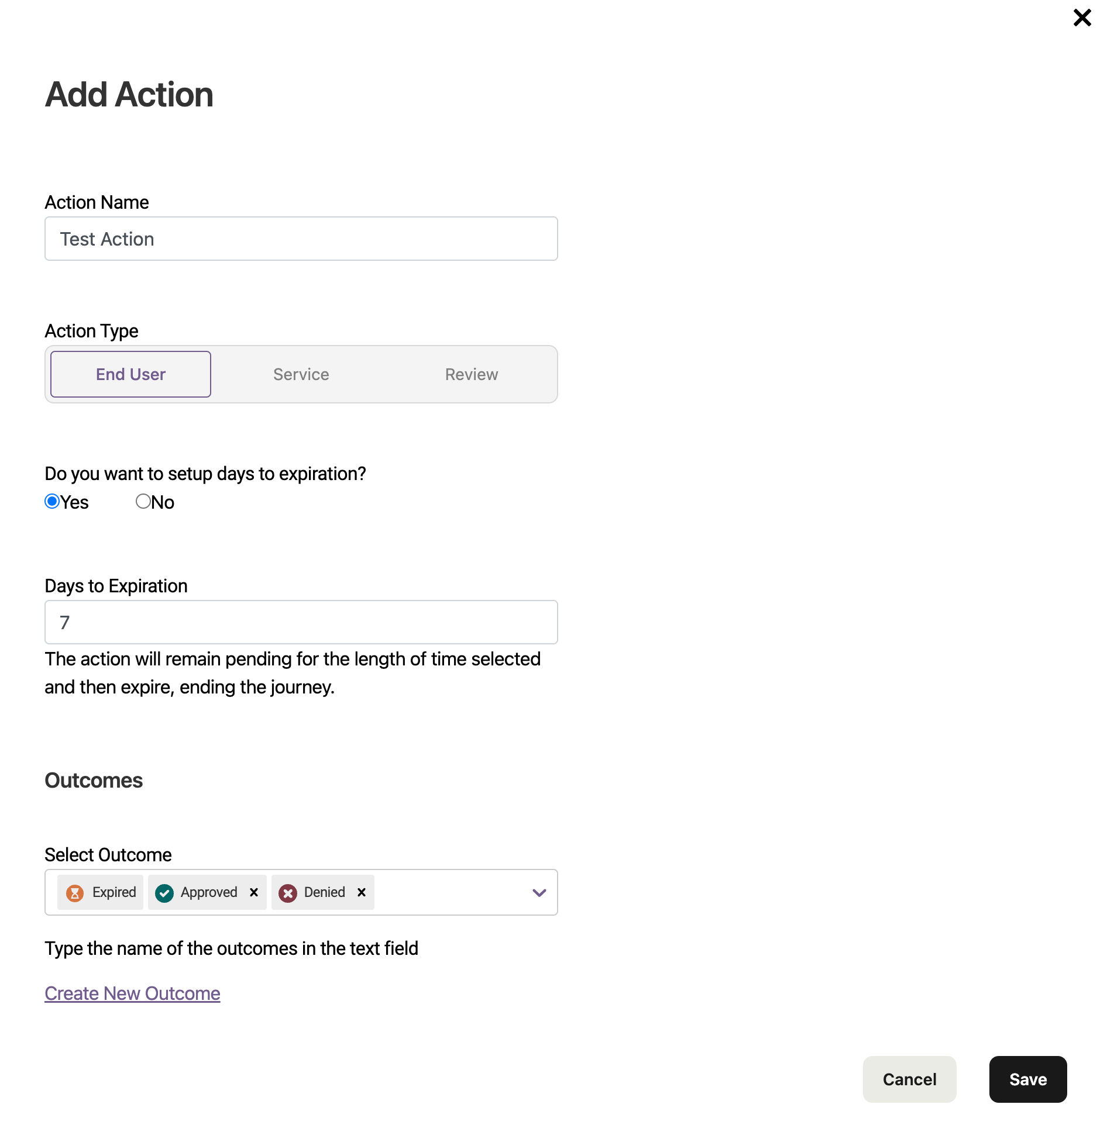This screenshot has height=1125, width=1114.
Task: Enable the expiration setup option
Action: coord(52,501)
